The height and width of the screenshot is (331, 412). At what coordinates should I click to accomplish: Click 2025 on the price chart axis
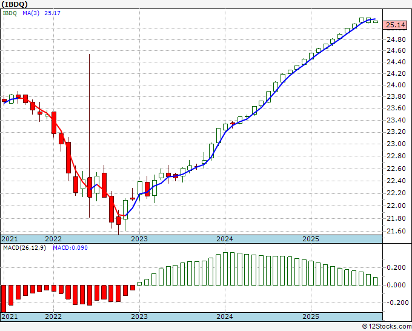pos(311,239)
